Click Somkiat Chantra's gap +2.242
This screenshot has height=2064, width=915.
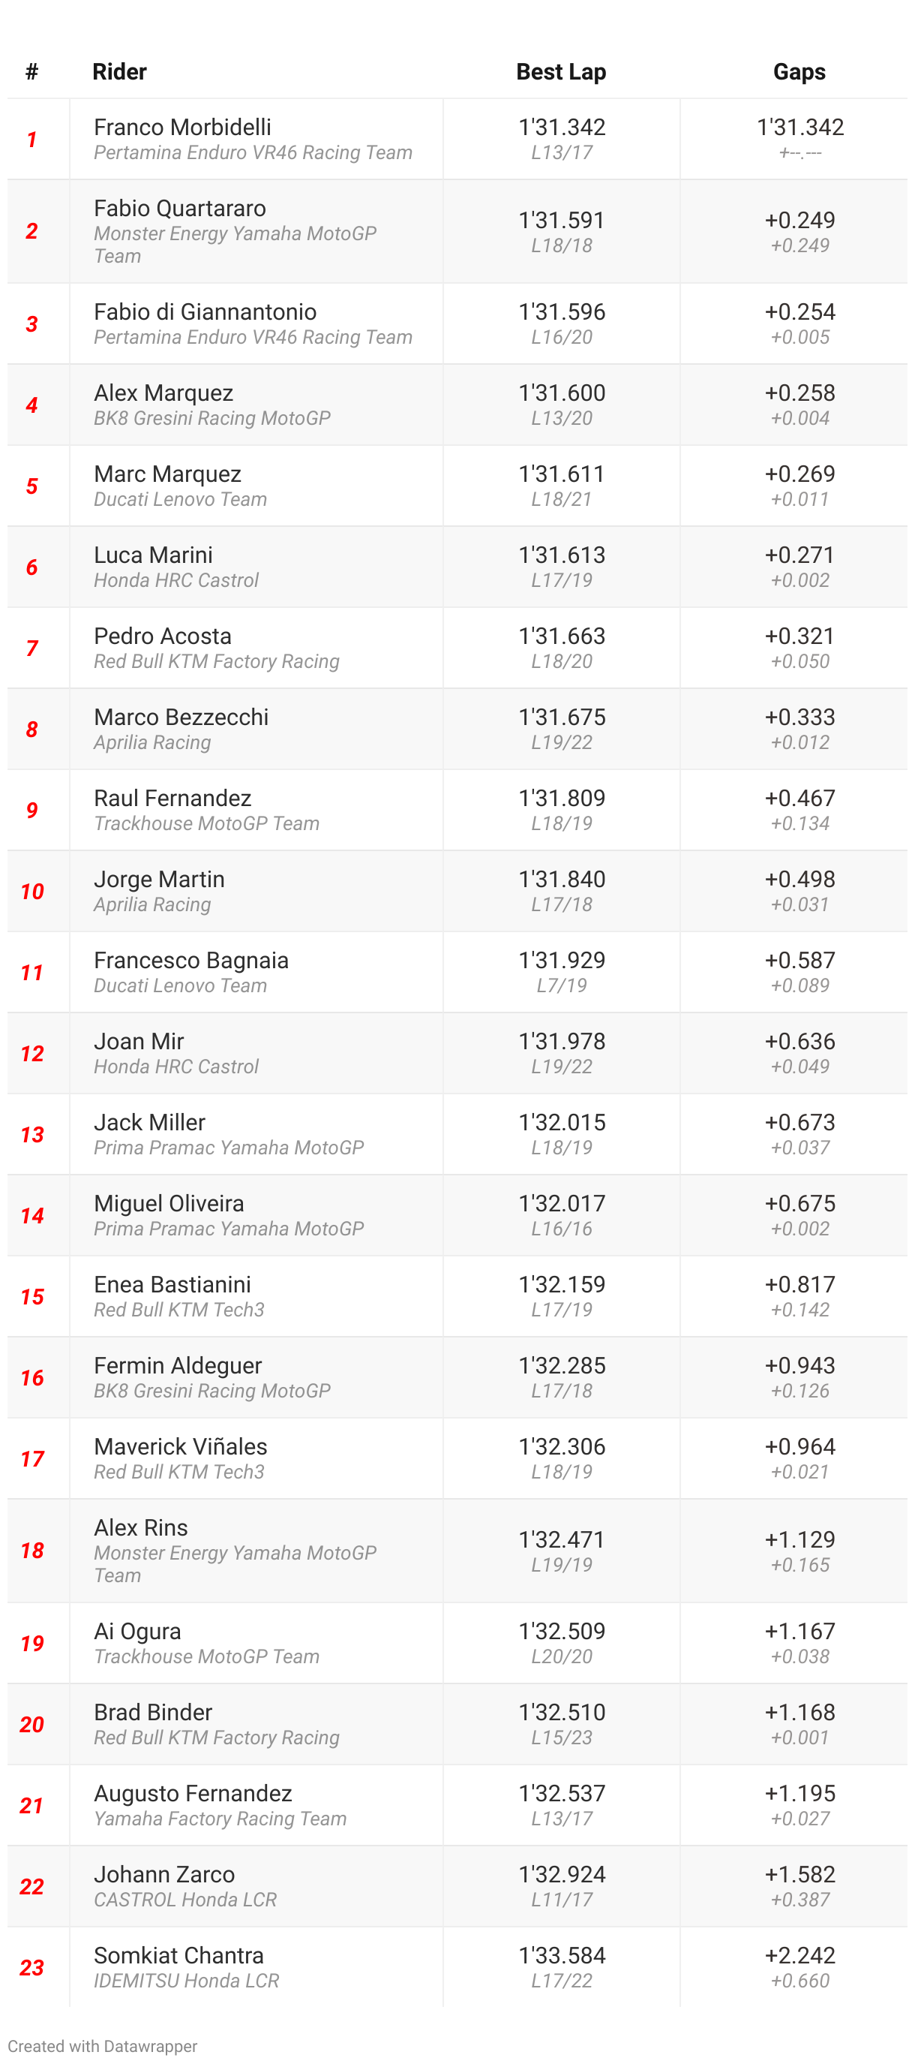point(799,1956)
